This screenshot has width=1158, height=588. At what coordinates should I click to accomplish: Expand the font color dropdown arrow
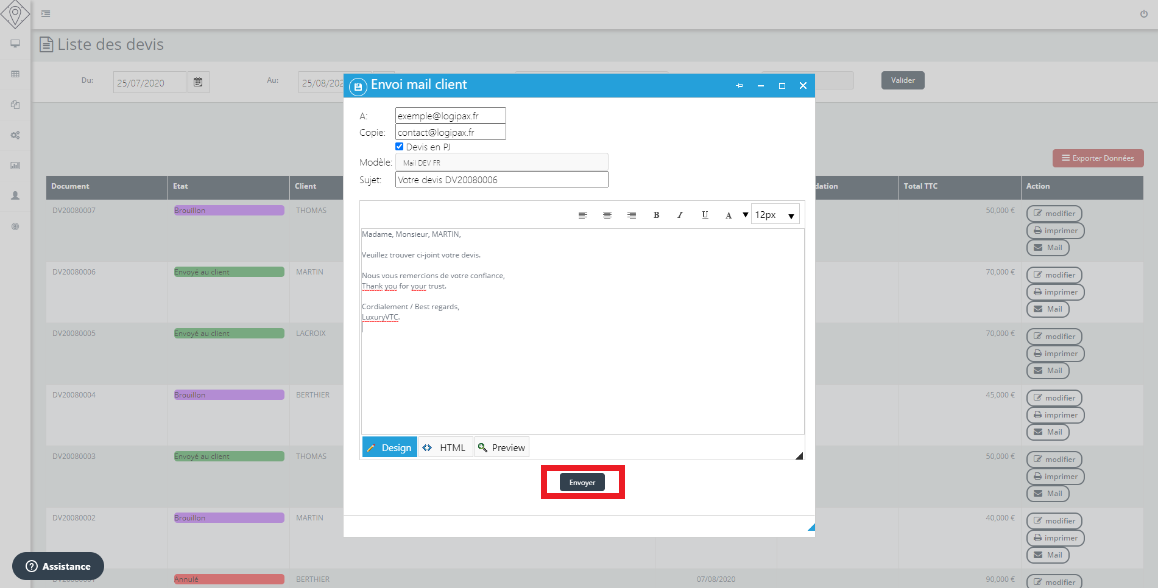point(745,215)
